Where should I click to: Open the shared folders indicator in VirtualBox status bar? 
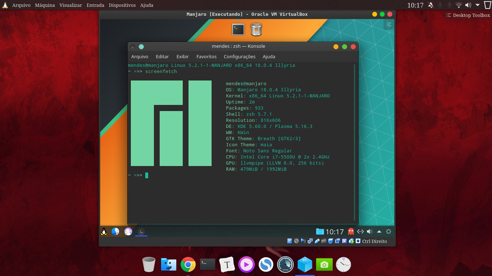pos(324,241)
